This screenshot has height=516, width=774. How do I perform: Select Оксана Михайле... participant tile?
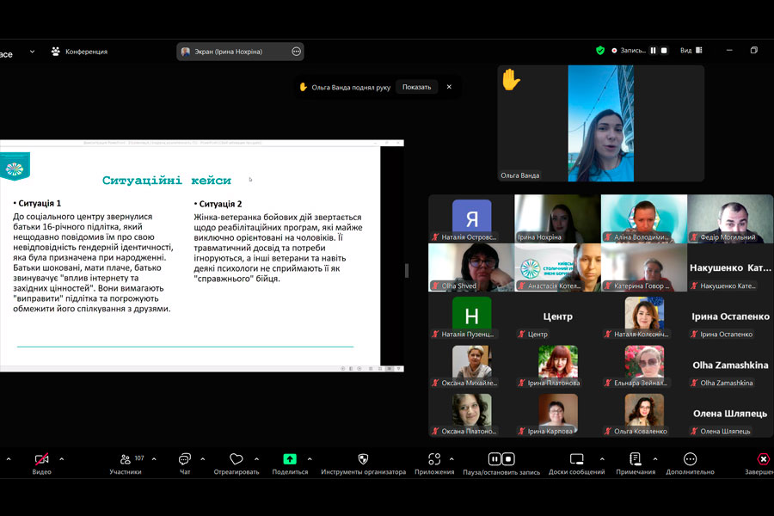click(x=471, y=365)
